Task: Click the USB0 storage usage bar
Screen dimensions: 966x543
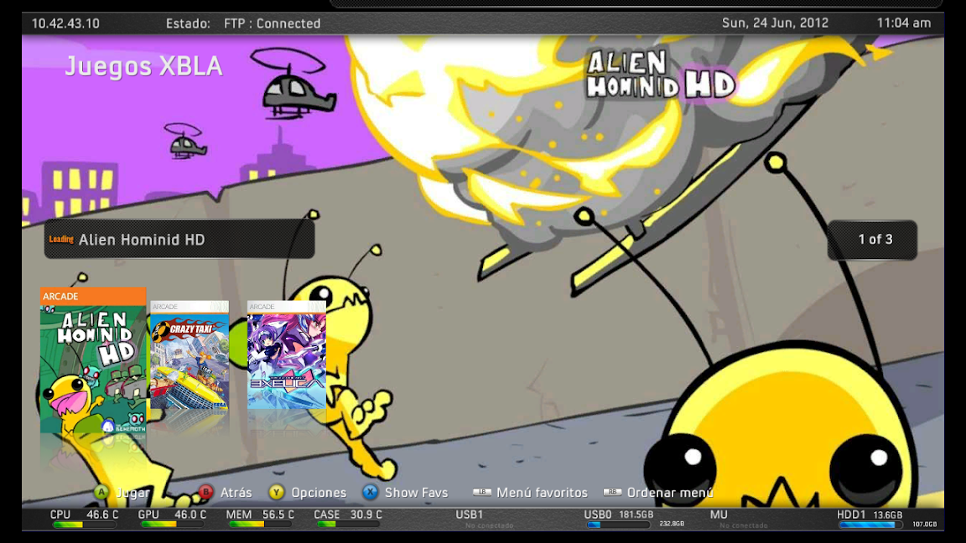Action: tap(618, 525)
